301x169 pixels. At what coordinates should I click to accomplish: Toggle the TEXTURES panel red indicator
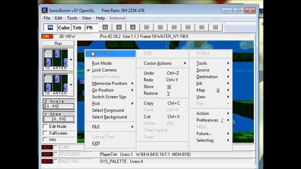[47, 154]
